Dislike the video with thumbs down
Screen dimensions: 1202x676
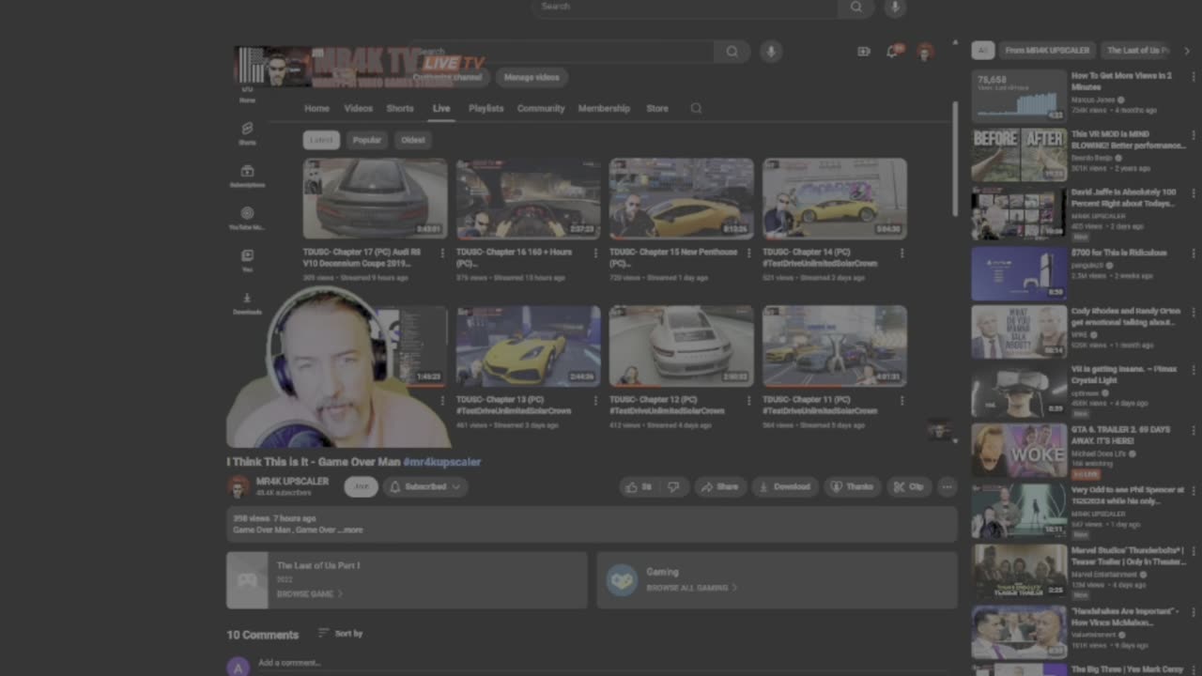[673, 486]
